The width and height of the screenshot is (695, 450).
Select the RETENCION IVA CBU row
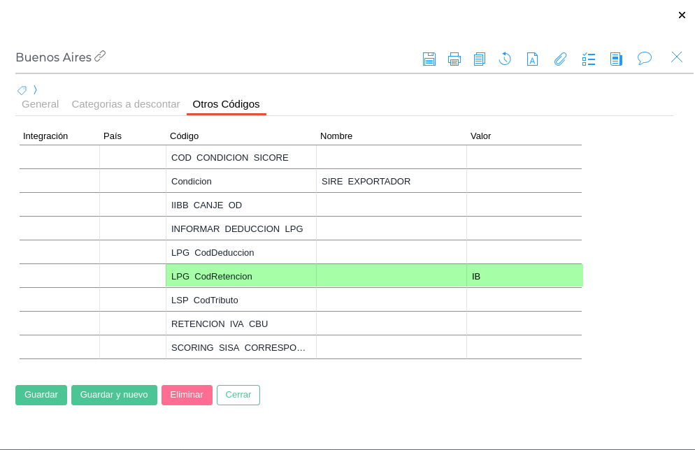click(x=241, y=324)
